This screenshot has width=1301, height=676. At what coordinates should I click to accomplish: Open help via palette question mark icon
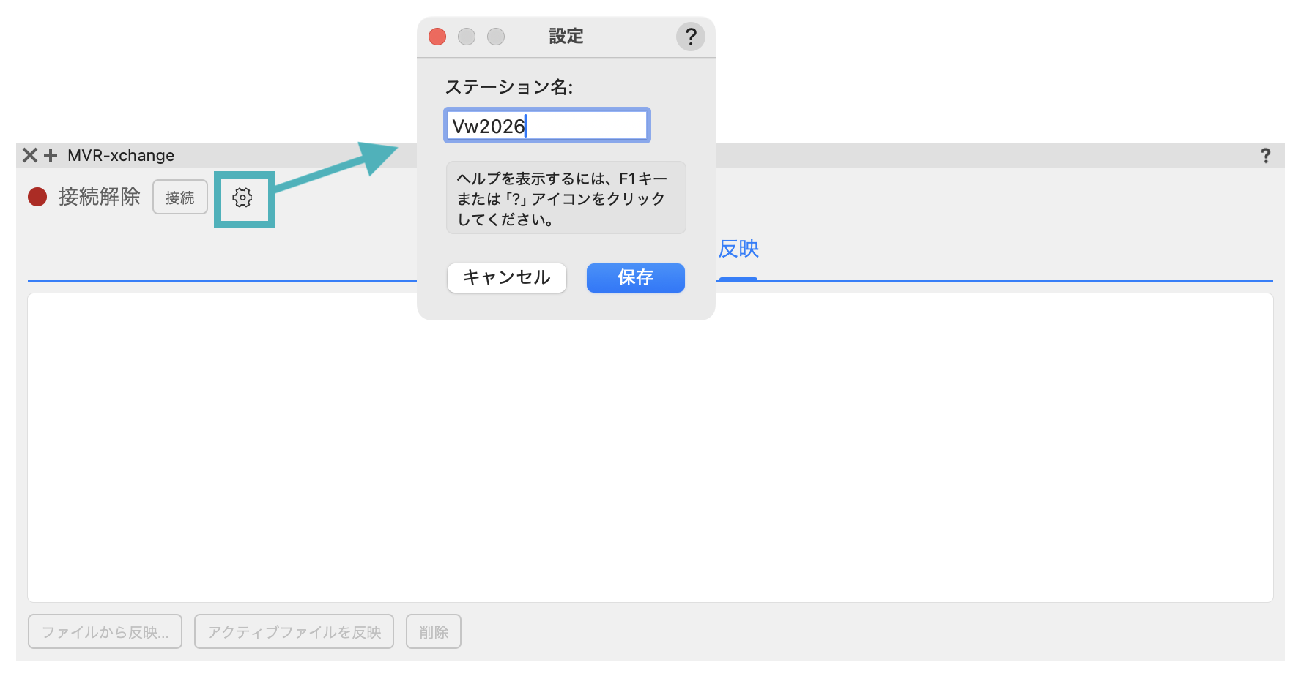(x=1265, y=155)
